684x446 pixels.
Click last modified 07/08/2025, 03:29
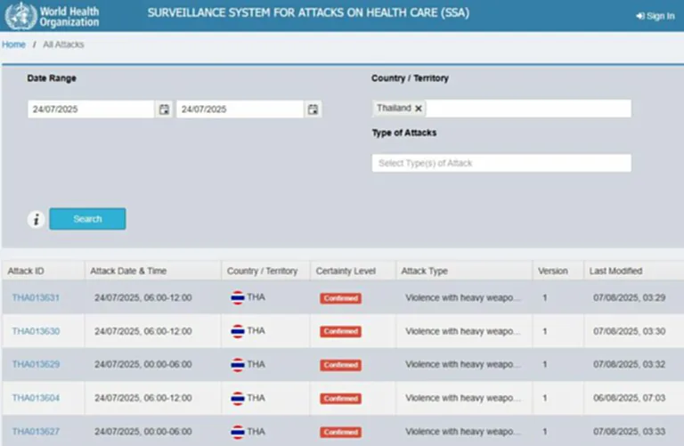(629, 297)
